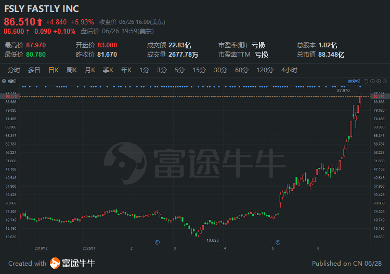This screenshot has height=274, width=390.
Task: Select the 日K daily candlestick tab
Action: (54, 70)
